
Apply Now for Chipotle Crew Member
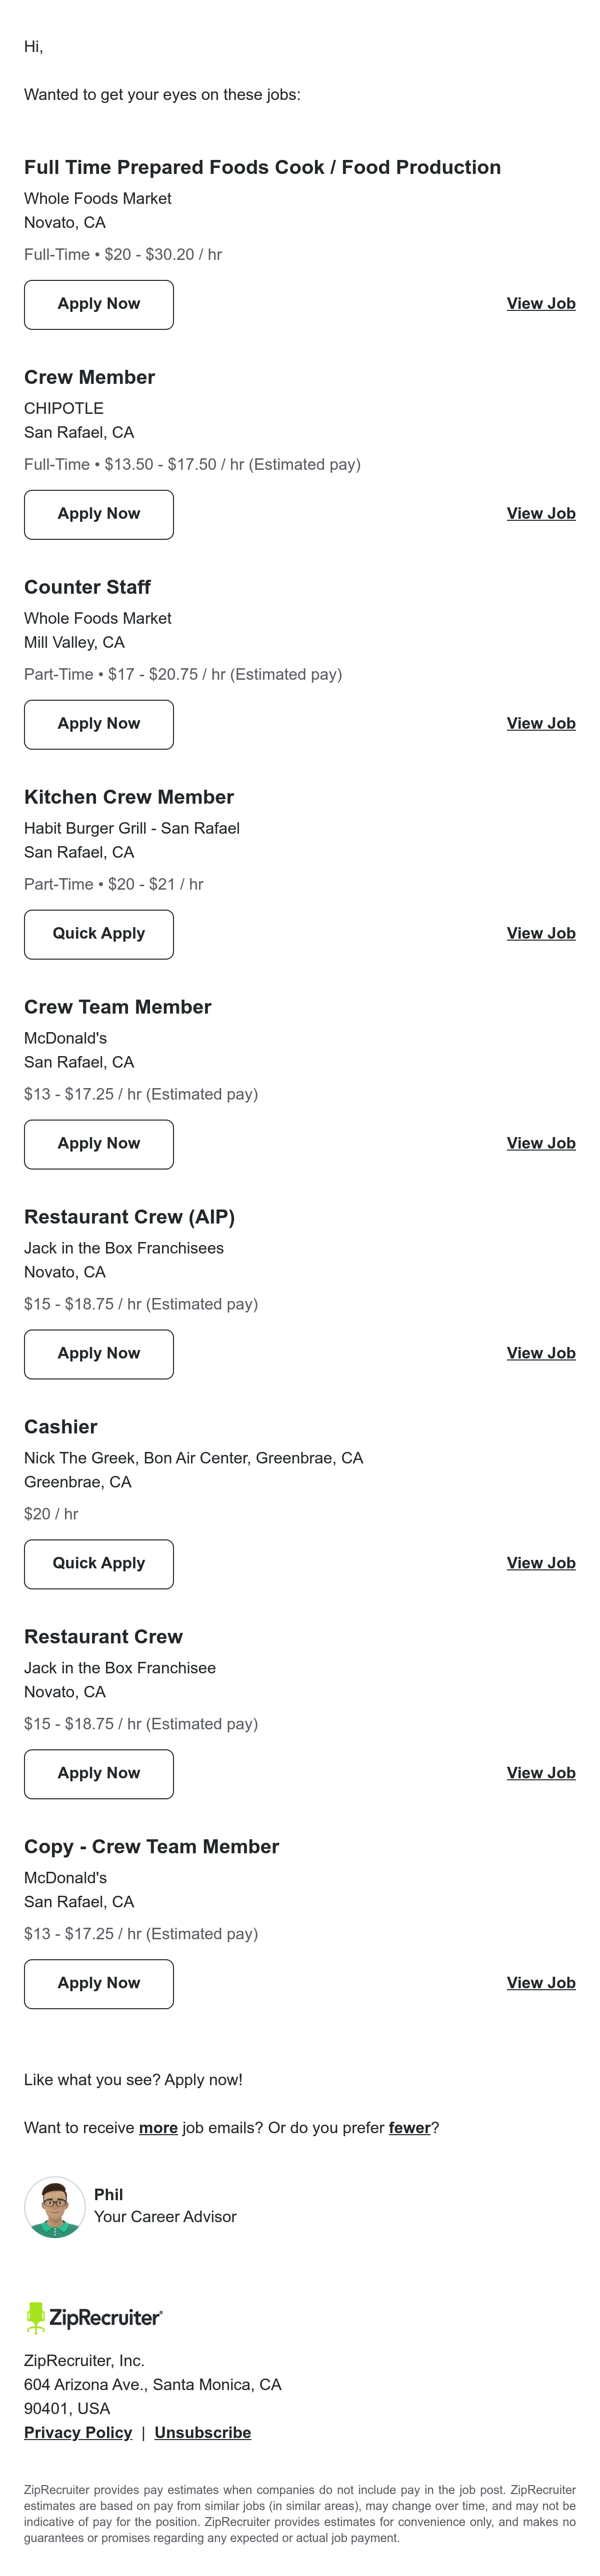click(99, 514)
